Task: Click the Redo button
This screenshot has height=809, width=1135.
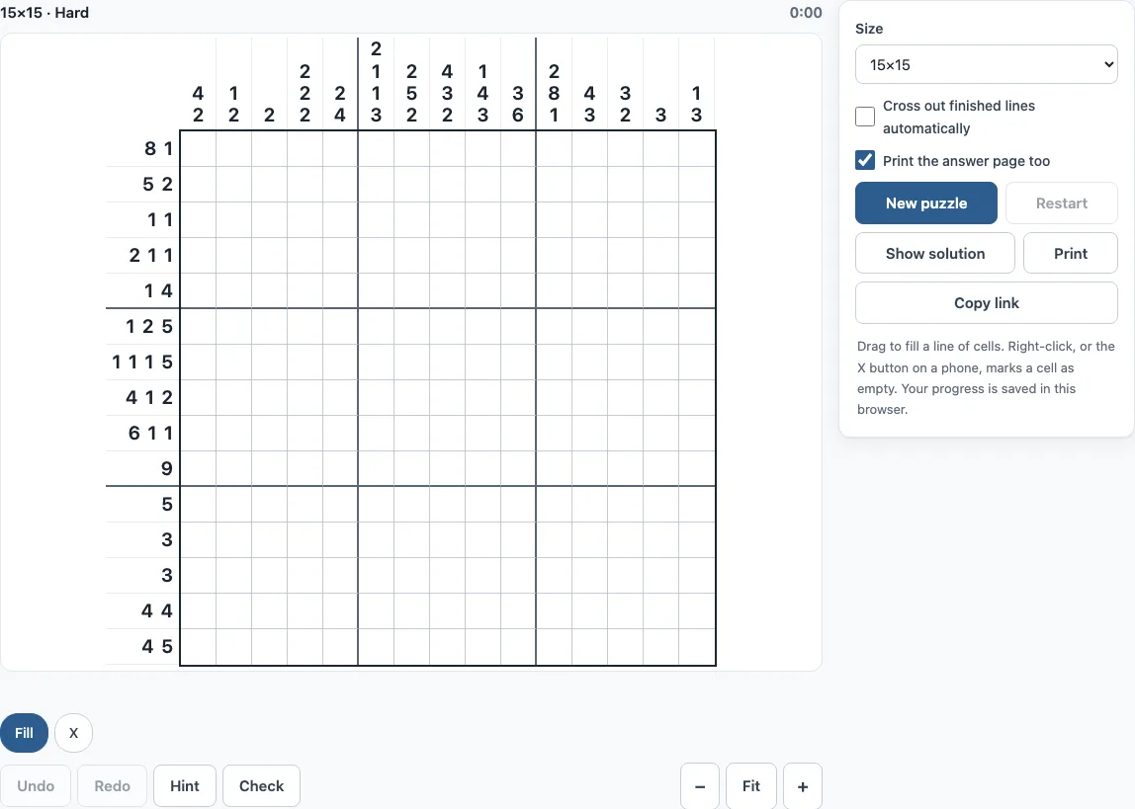Action: [x=112, y=786]
